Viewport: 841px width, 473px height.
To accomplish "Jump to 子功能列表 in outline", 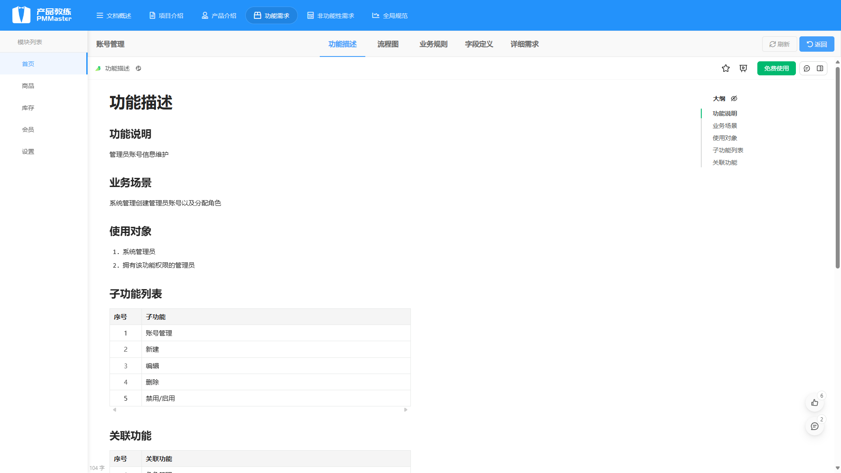I will point(728,150).
